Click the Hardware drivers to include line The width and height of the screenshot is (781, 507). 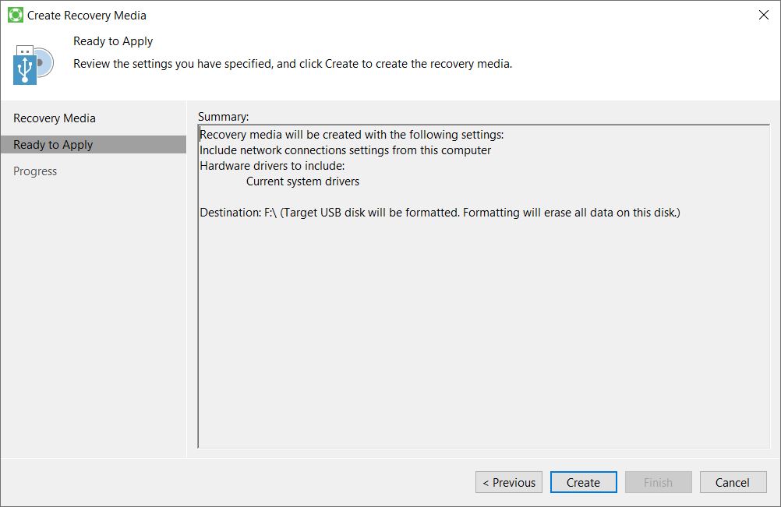tap(271, 166)
